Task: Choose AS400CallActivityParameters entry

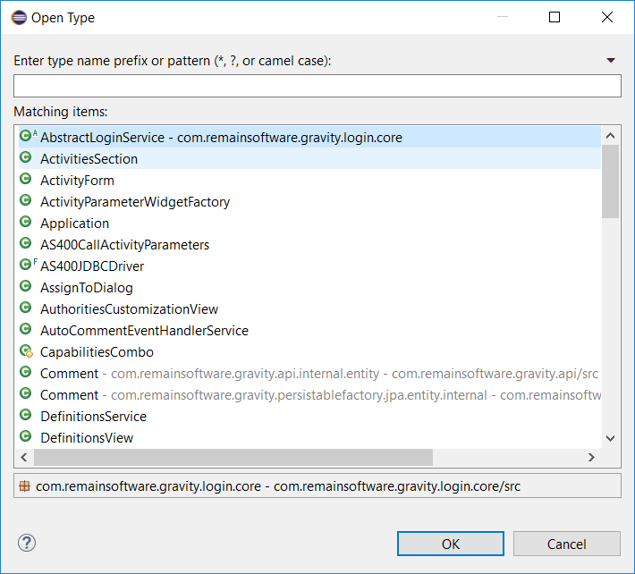Action: tap(124, 245)
